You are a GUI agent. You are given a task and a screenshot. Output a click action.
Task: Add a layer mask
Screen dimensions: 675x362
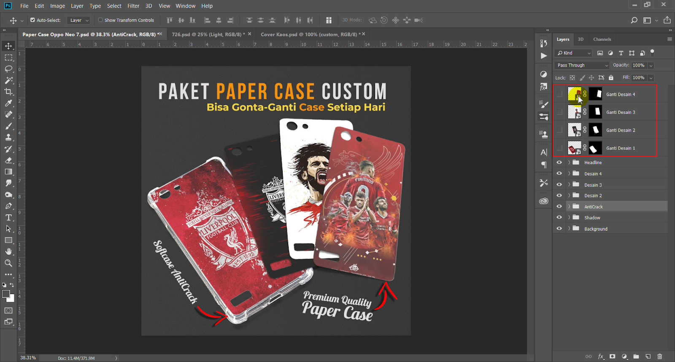pos(613,357)
